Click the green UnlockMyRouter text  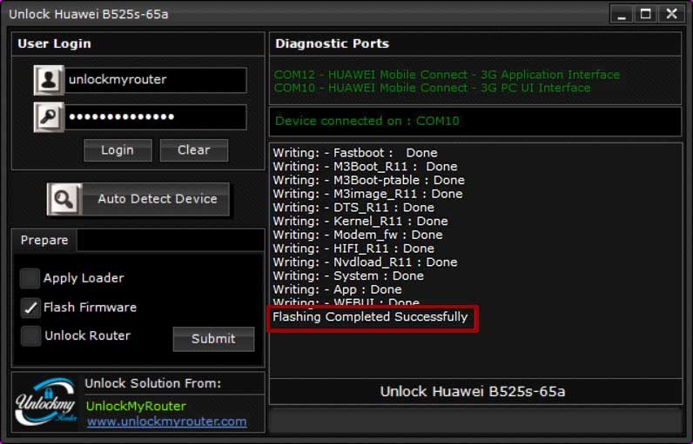pos(136,406)
